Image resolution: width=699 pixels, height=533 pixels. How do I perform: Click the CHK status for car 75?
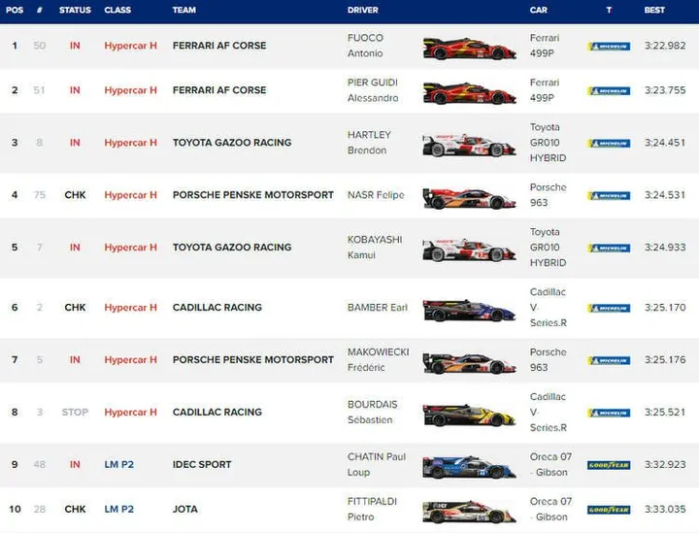(75, 195)
